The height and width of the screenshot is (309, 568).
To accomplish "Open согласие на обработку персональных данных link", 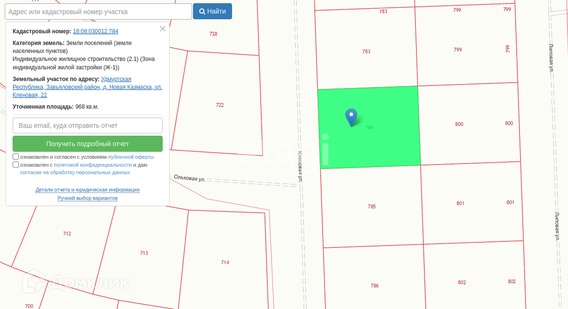I will (x=75, y=172).
